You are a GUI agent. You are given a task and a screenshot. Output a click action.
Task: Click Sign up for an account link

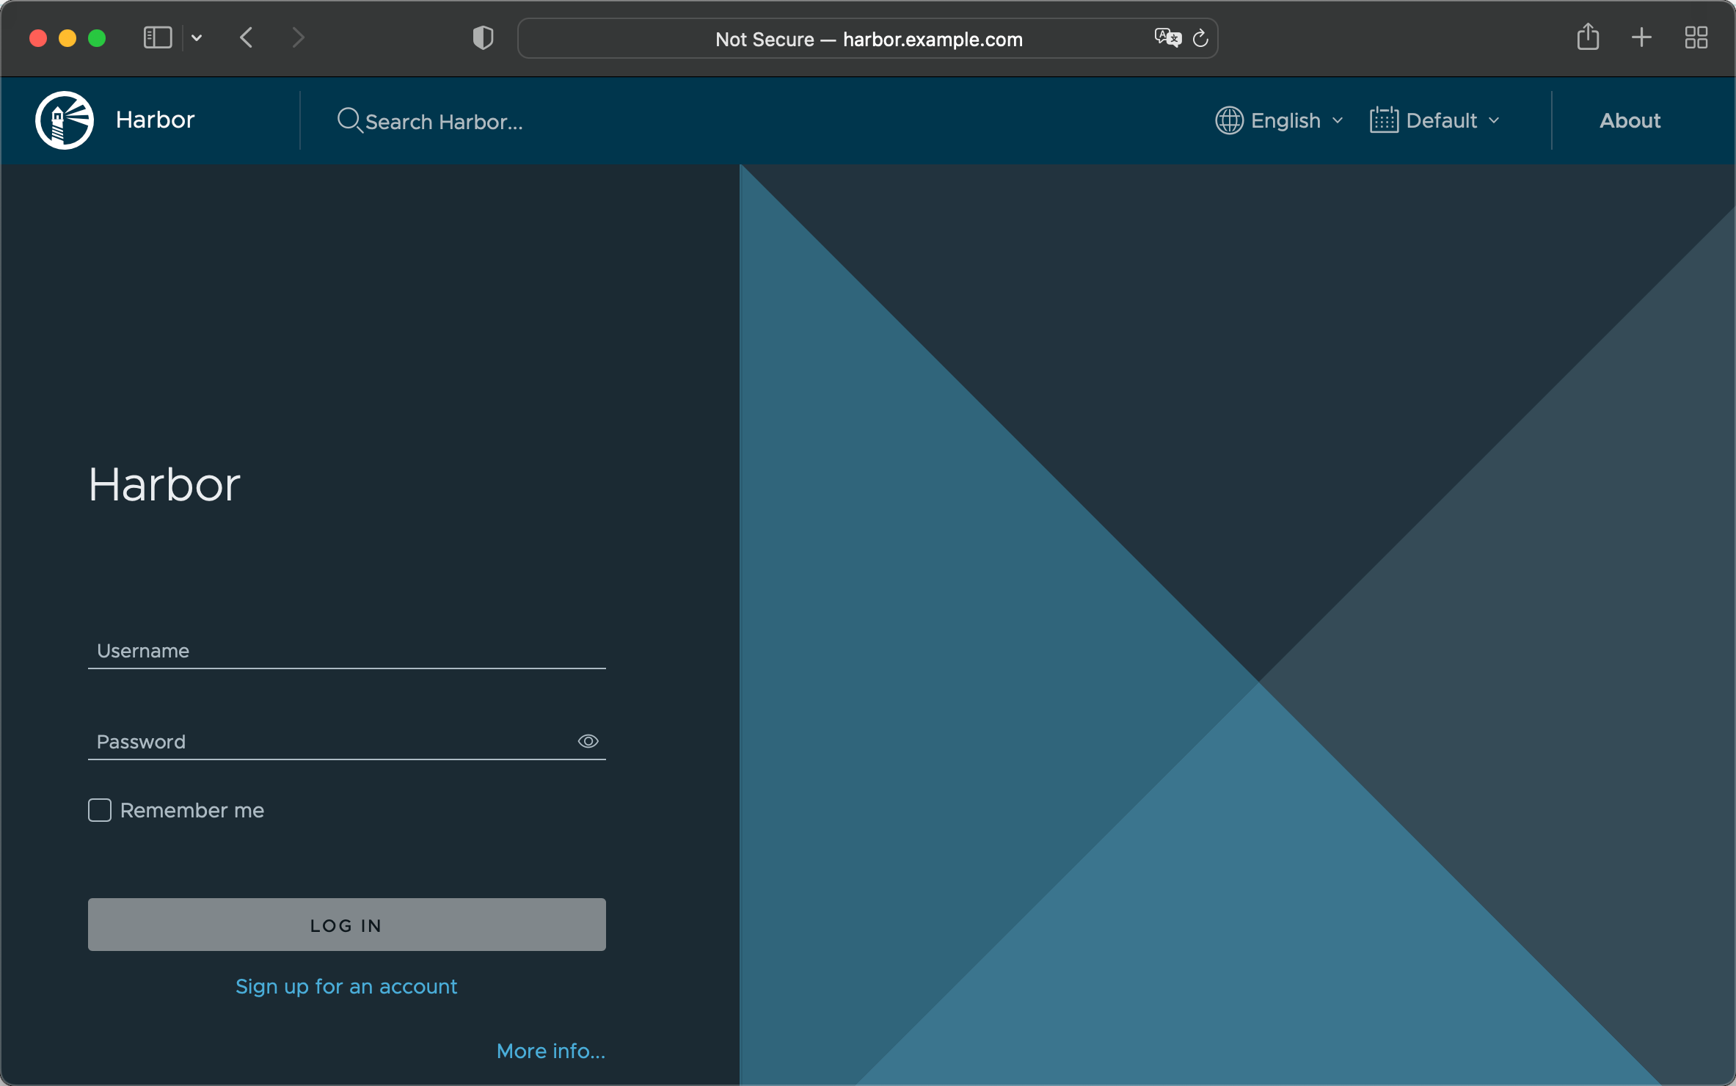point(346,987)
